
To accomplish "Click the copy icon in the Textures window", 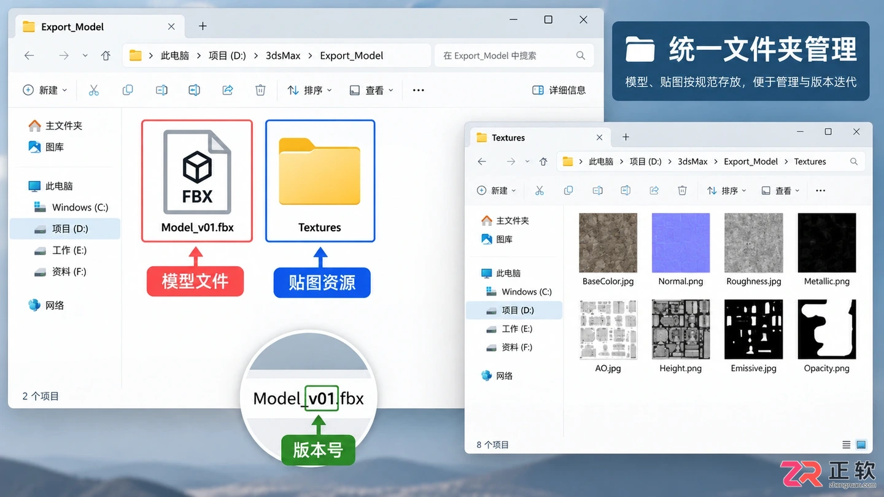I will [568, 191].
